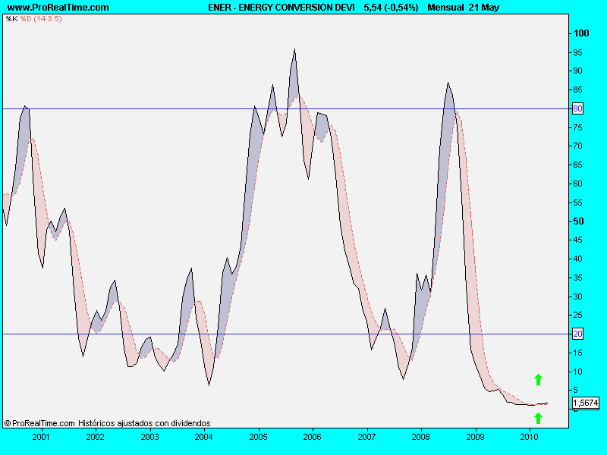Viewport: 607px width, 455px height.
Task: Click the Mensual timeframe label
Action: [x=445, y=8]
